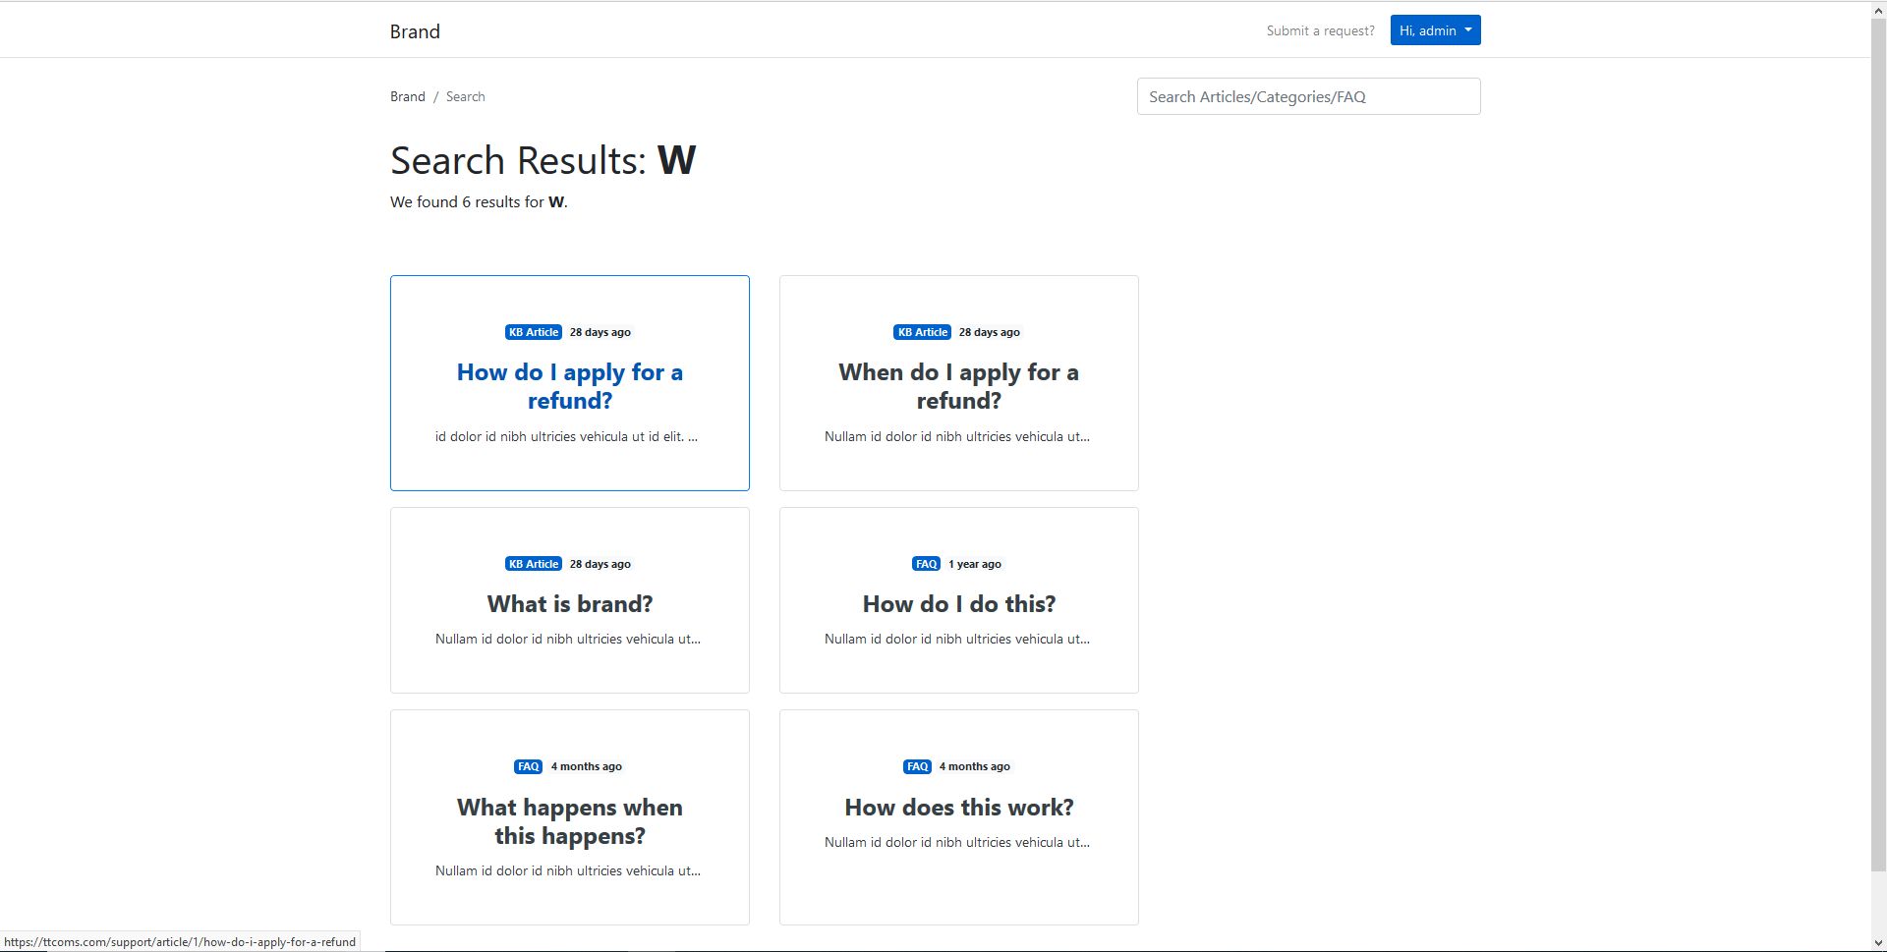This screenshot has height=952, width=1887.
Task: Open the "What is brand?" article
Action: click(569, 604)
